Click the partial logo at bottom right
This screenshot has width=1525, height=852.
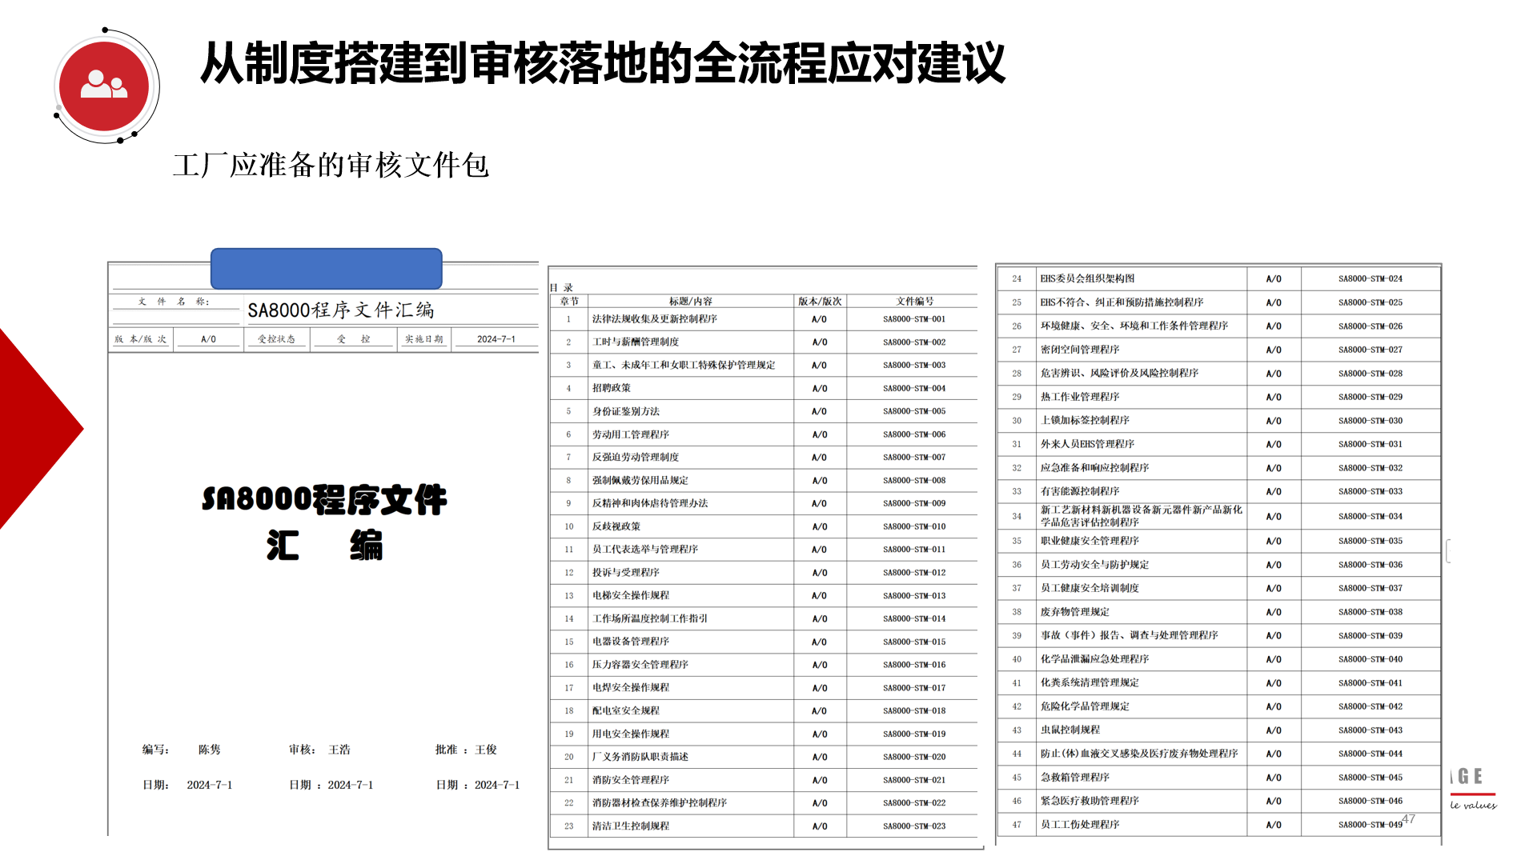pyautogui.click(x=1471, y=788)
